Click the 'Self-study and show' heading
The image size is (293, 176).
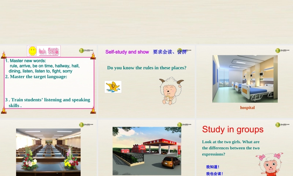pyautogui.click(x=127, y=52)
